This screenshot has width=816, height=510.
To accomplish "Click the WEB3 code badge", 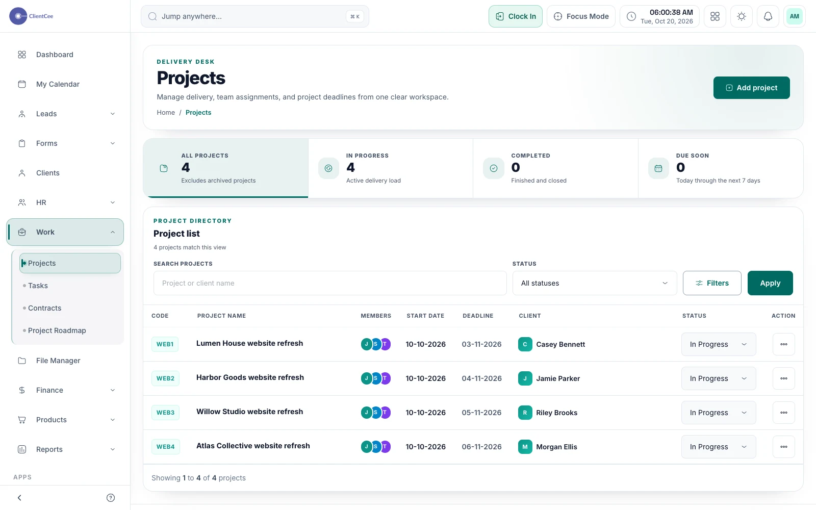I will tap(165, 413).
